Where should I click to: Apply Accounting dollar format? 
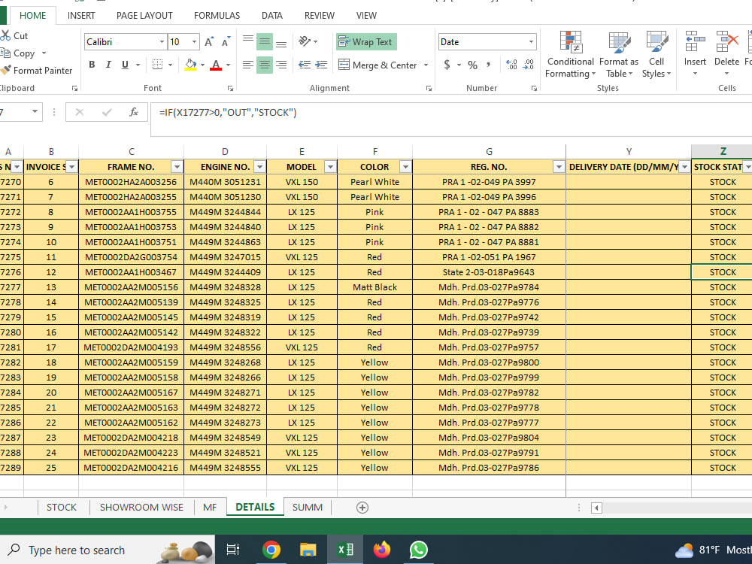[x=447, y=65]
